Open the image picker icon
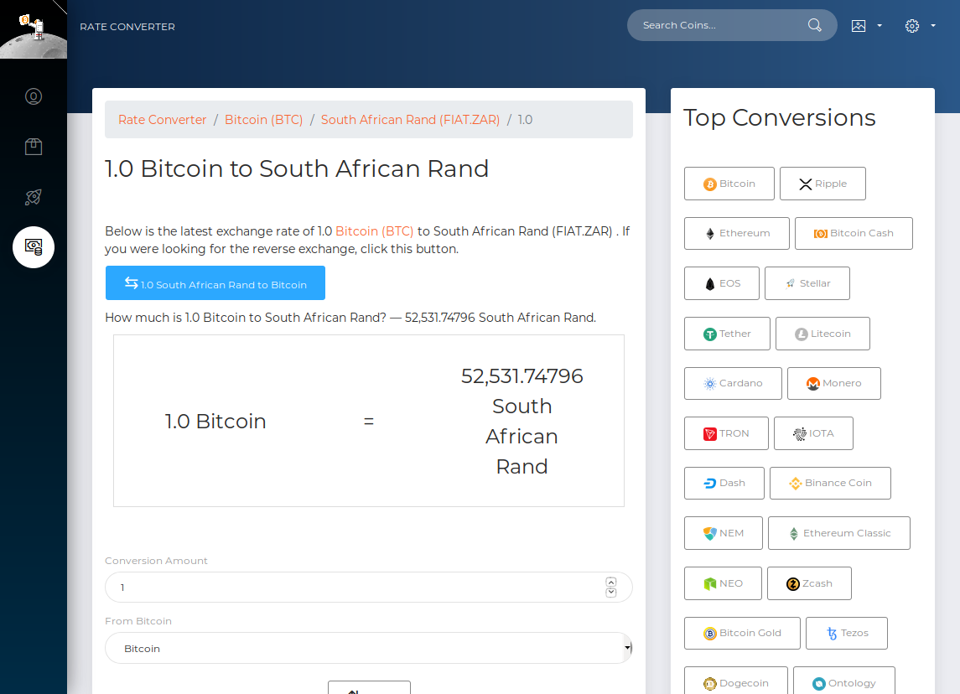The width and height of the screenshot is (960, 694). coord(859,26)
